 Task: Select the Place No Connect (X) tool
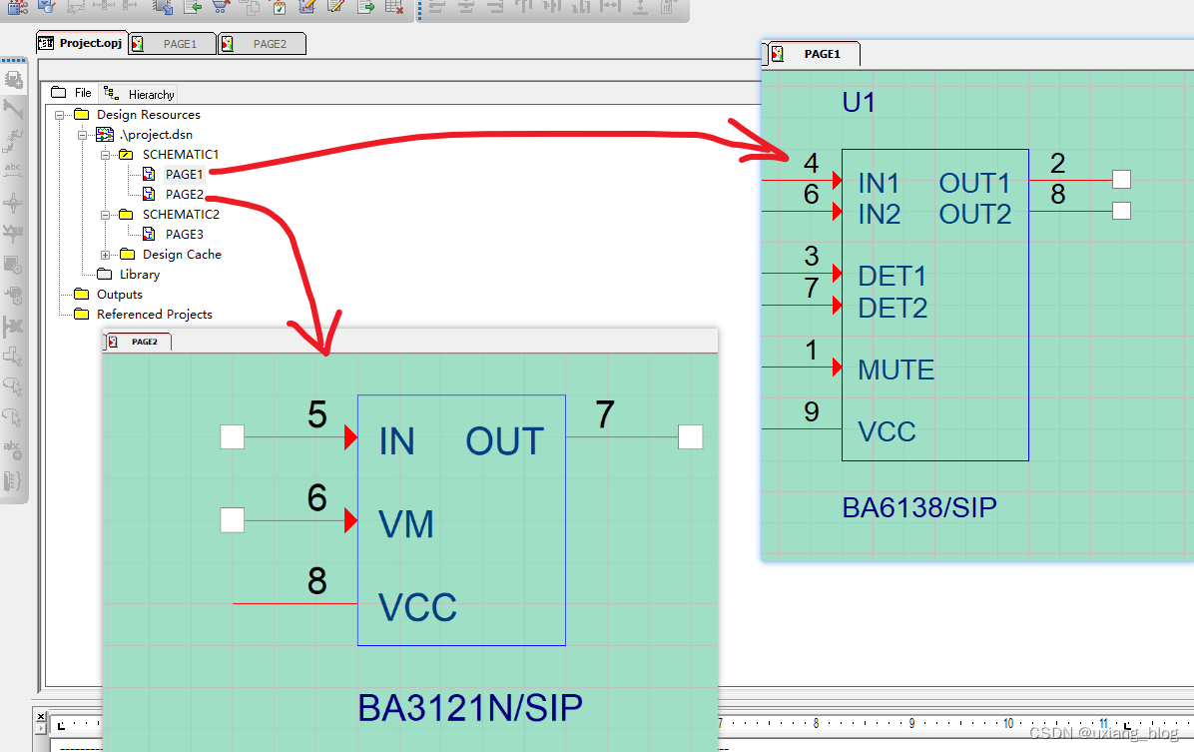(13, 327)
